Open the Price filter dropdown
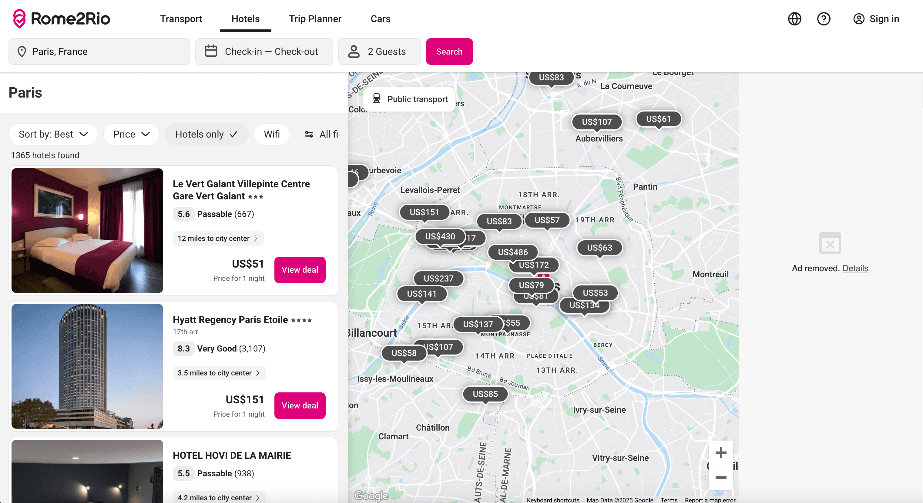 coord(131,134)
